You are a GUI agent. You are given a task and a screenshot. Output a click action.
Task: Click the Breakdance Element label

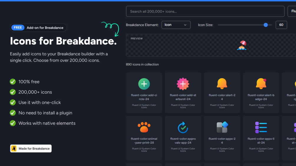point(142,25)
